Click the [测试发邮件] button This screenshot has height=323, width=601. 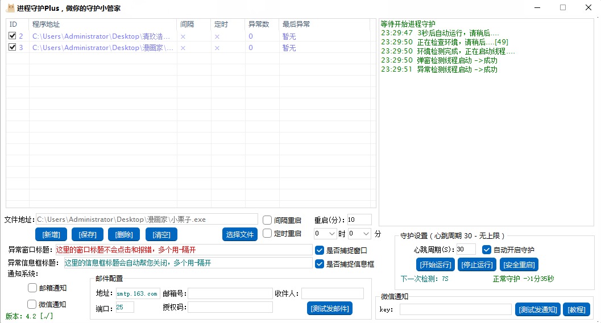pos(329,308)
